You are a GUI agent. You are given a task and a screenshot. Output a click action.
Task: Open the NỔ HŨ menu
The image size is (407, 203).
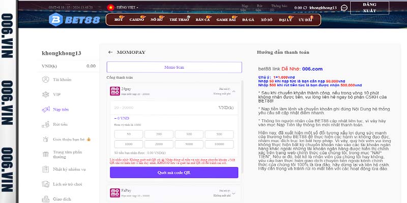point(157,20)
